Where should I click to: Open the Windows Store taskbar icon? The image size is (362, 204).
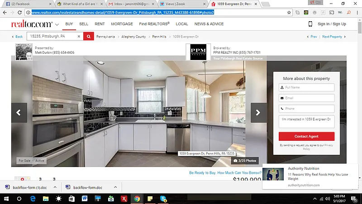71,199
